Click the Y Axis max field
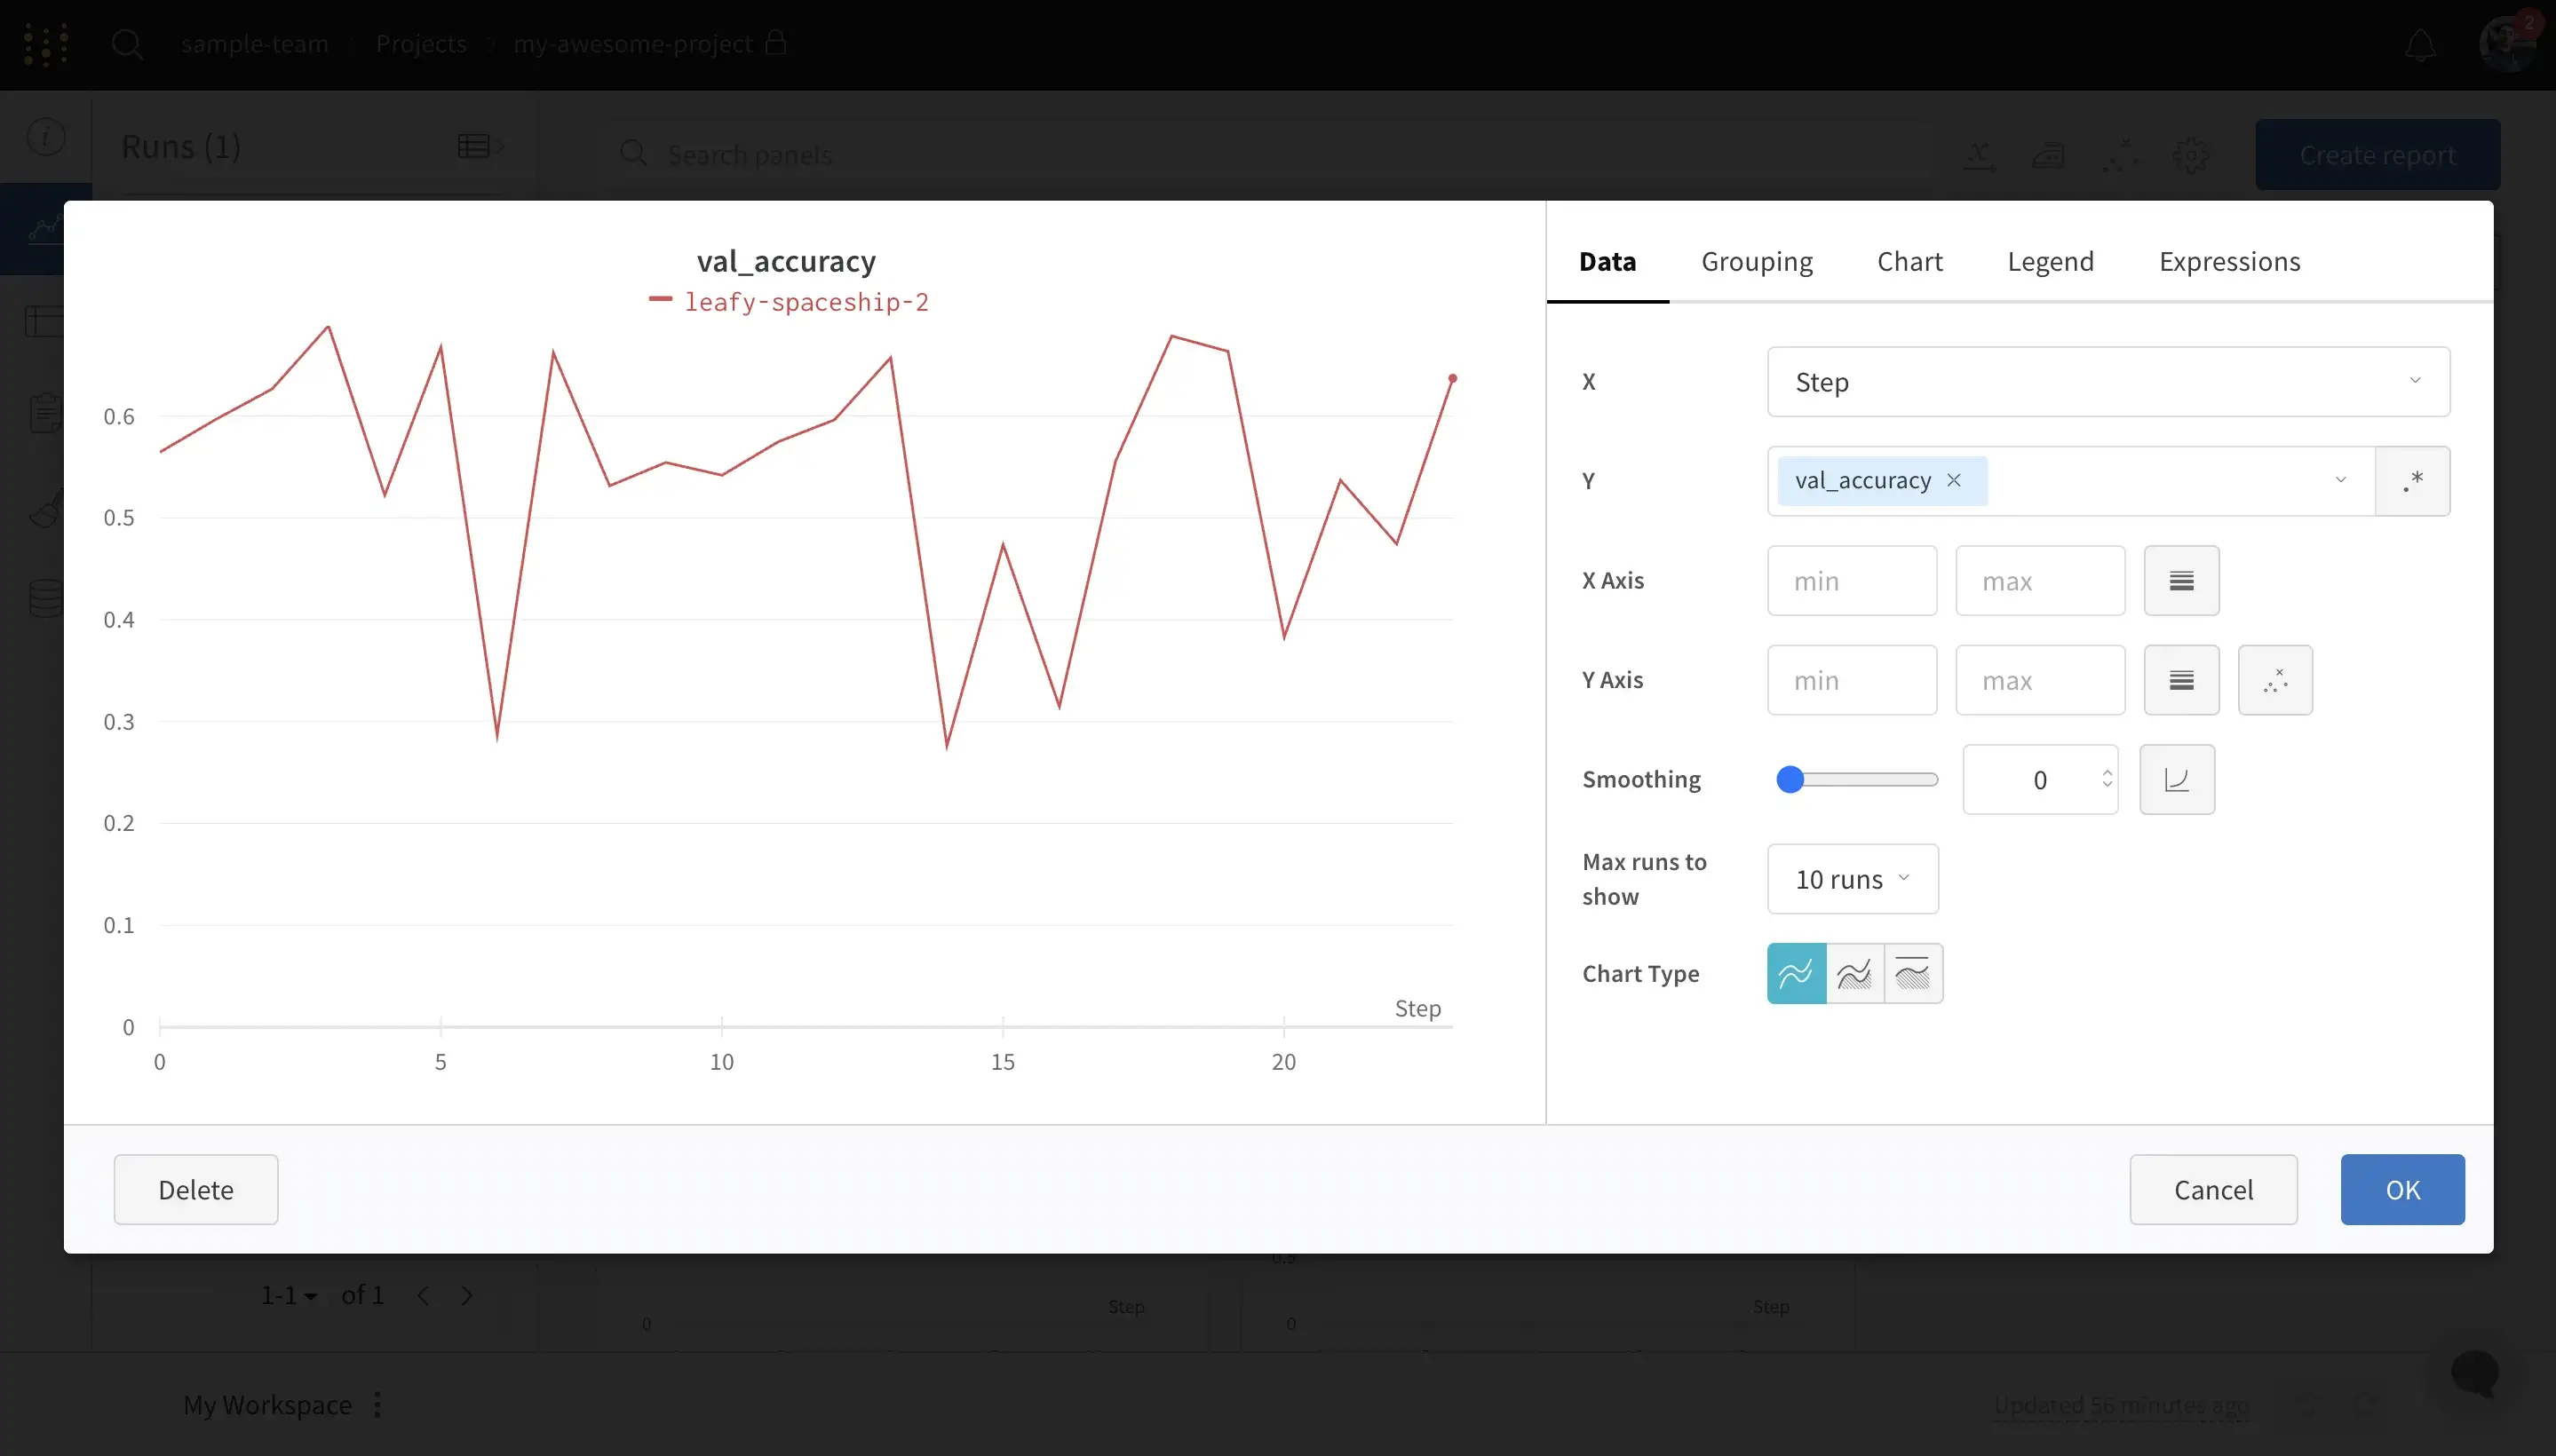 [x=2040, y=680]
